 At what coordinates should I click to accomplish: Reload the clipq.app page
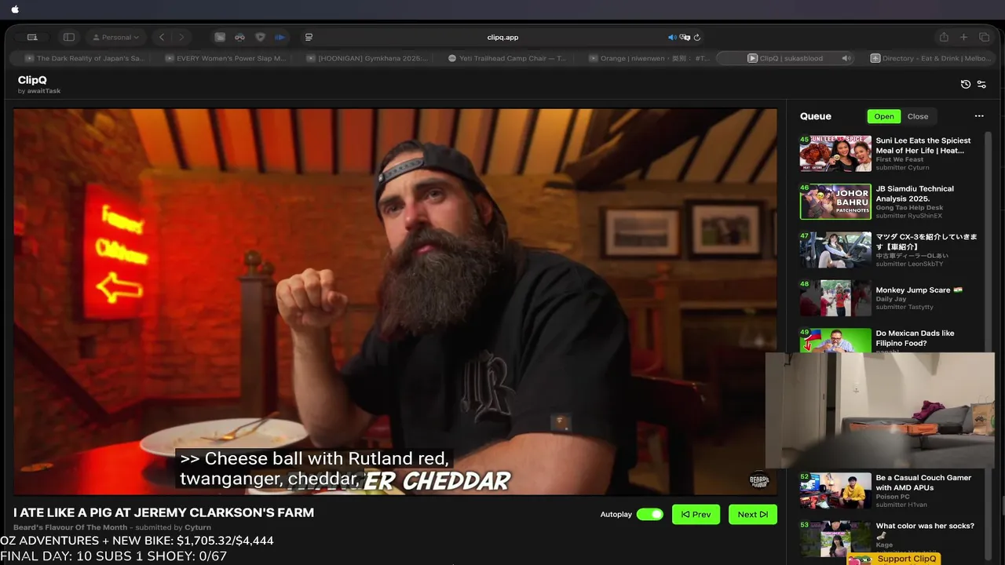[697, 37]
